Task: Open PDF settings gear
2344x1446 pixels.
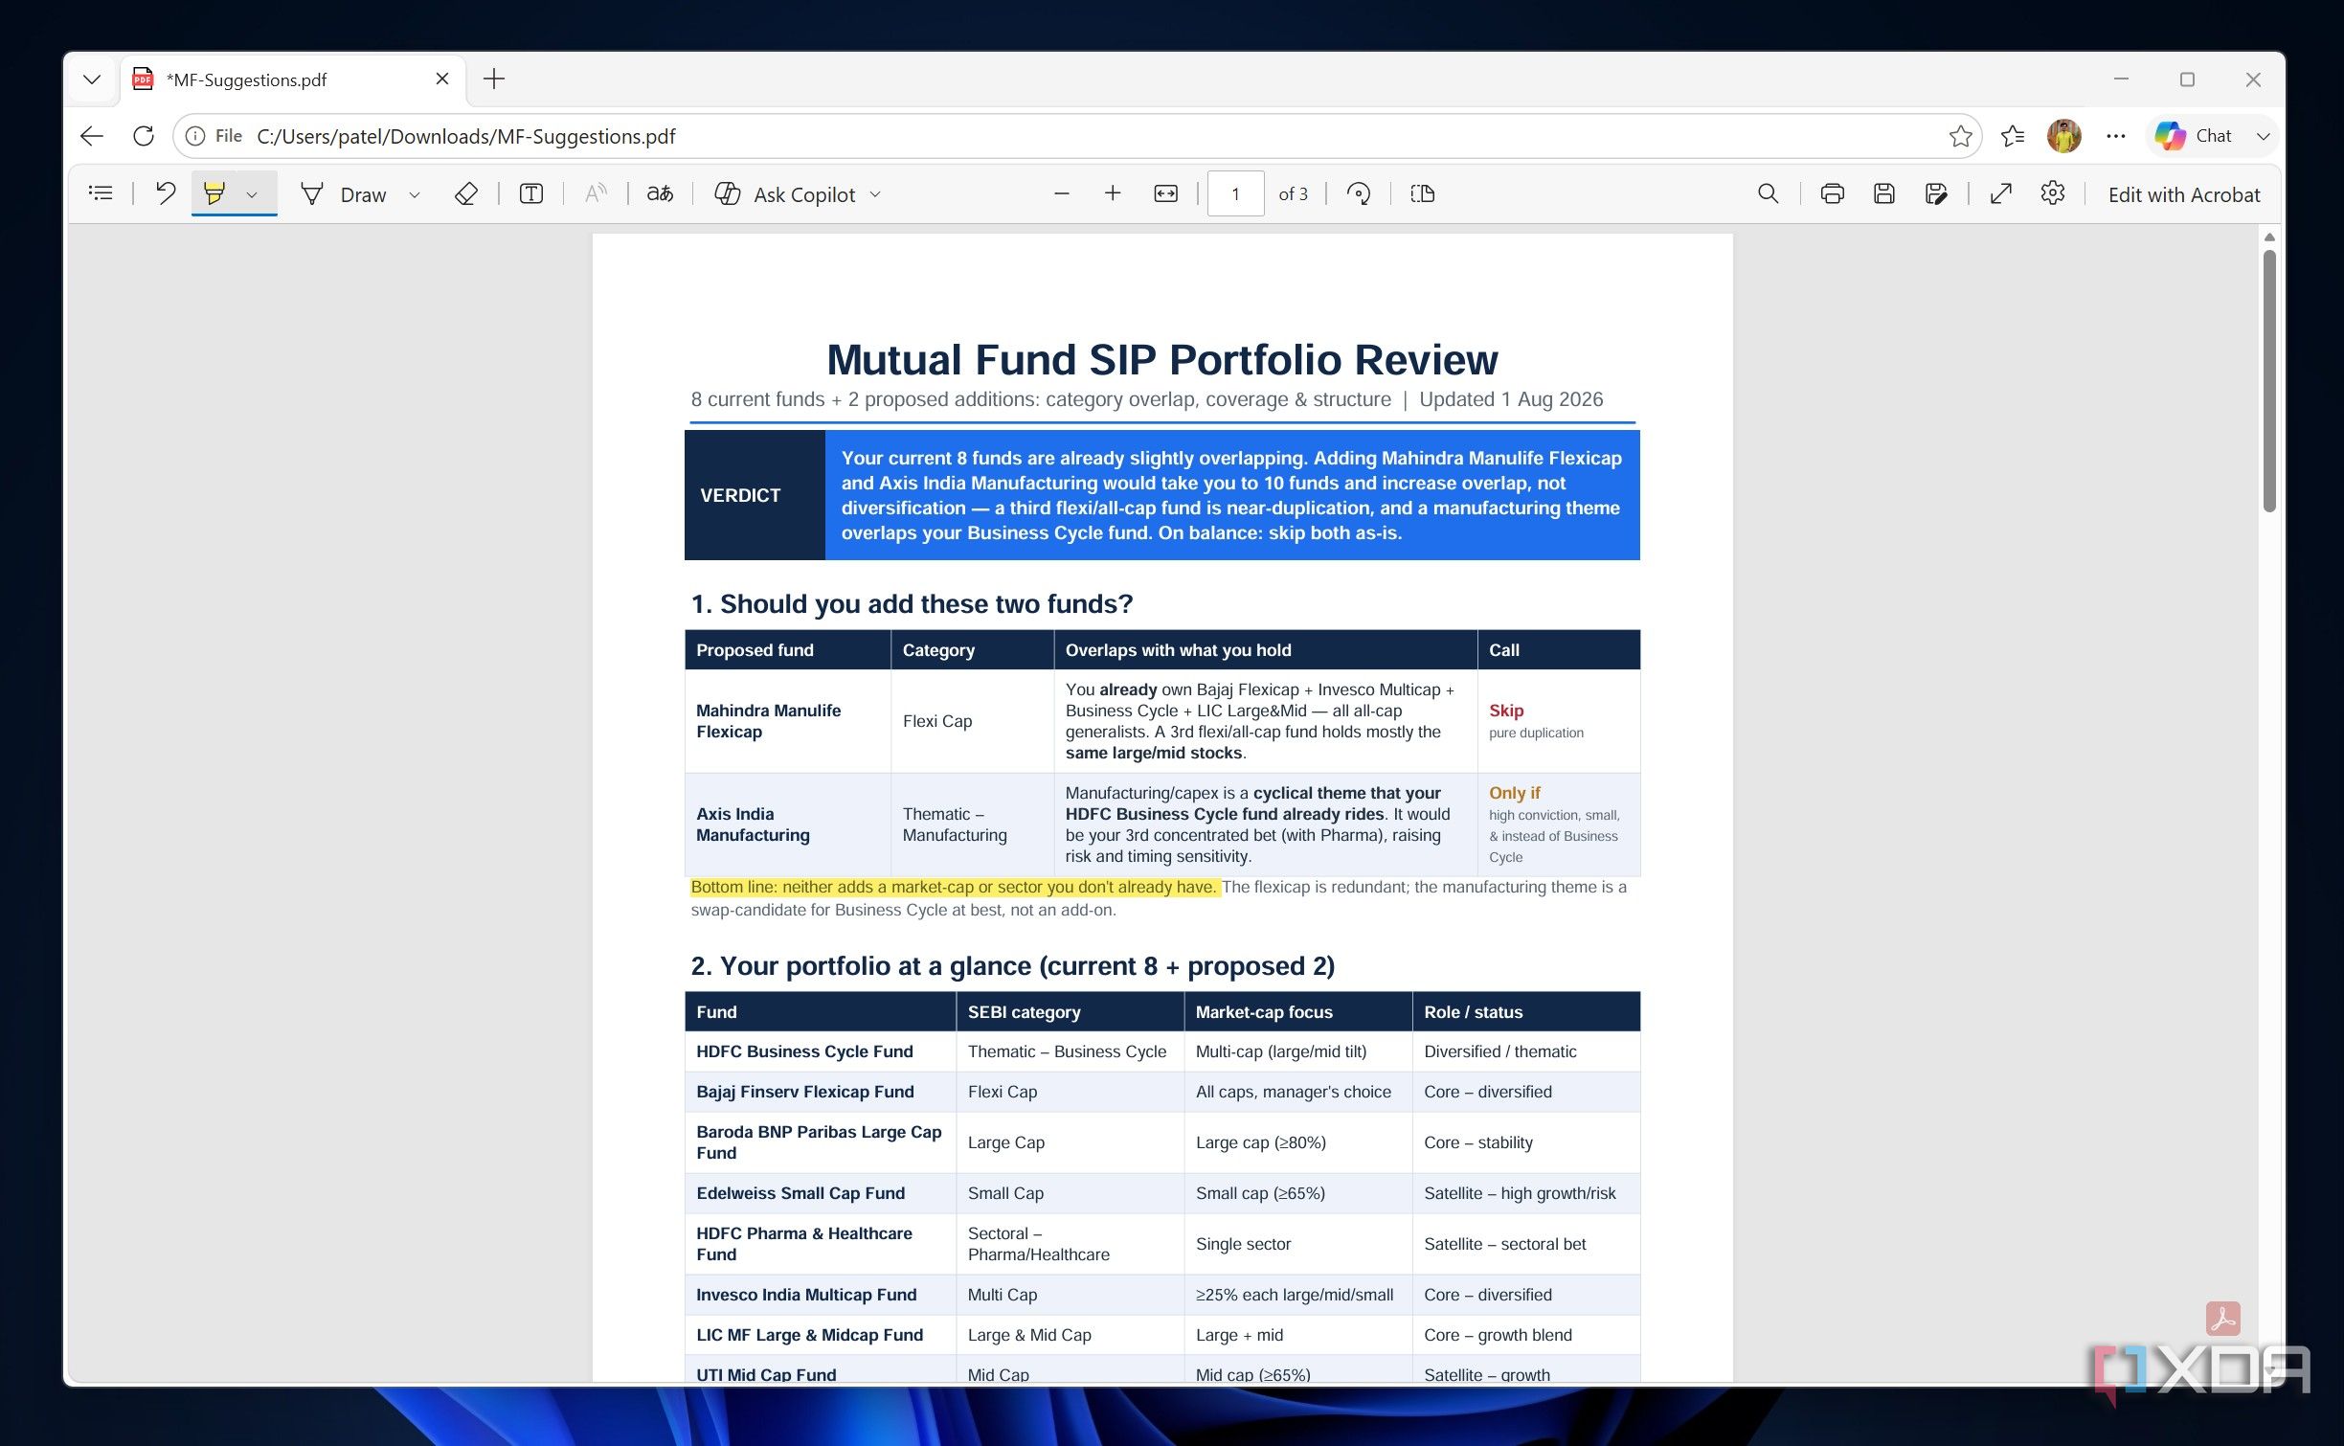Action: pyautogui.click(x=2052, y=194)
